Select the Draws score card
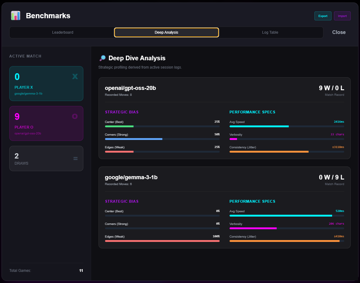The image size is (360, 283). click(46, 158)
